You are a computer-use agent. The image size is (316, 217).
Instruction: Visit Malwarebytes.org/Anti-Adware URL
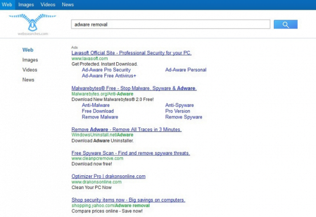(x=102, y=94)
